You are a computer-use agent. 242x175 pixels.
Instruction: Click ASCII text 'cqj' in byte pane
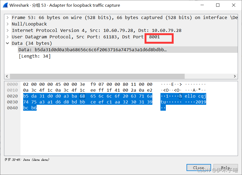click(x=202, y=96)
